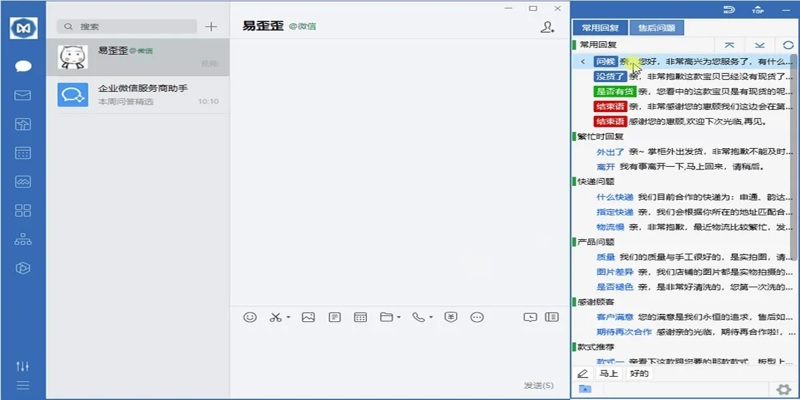Click the 发送(S) send button
The height and width of the screenshot is (400, 800).
click(x=539, y=385)
